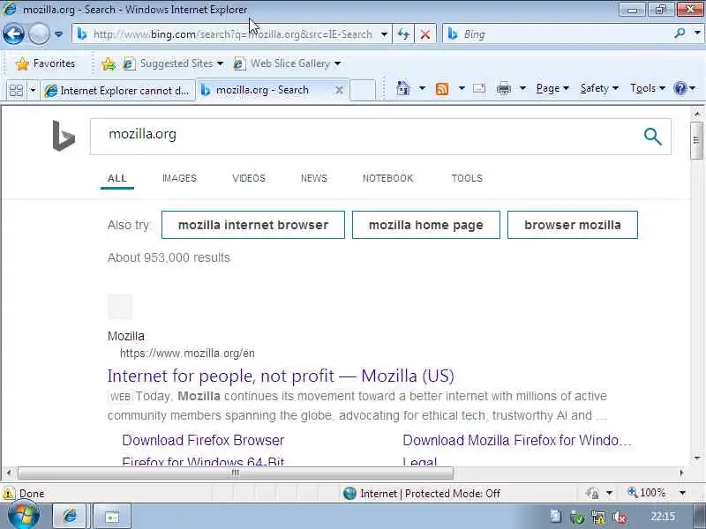Viewport: 706px width, 529px height.
Task: Try suggestion mozilla home page
Action: pyautogui.click(x=426, y=225)
